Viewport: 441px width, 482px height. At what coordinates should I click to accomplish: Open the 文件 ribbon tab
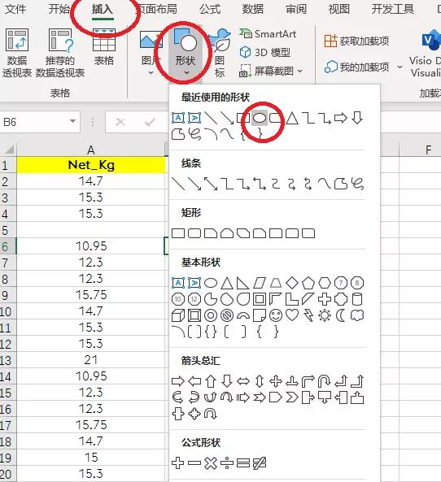click(x=15, y=9)
